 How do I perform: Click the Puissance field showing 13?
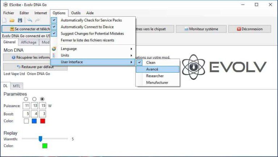click(x=34, y=106)
